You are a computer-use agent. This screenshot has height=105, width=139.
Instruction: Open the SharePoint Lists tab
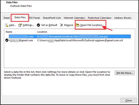click(52, 18)
